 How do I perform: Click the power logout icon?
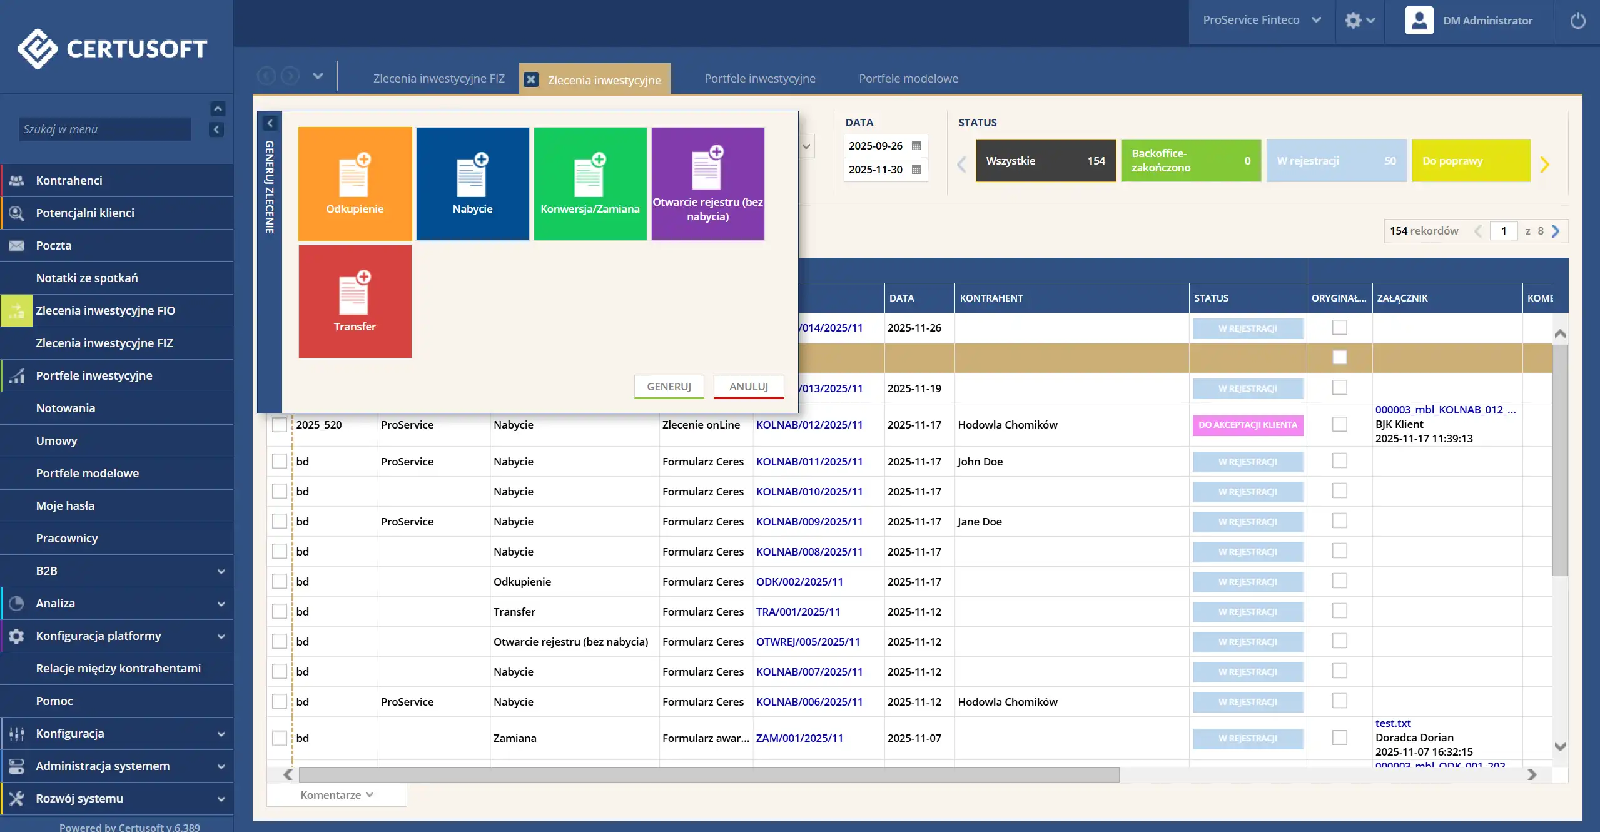tap(1577, 21)
